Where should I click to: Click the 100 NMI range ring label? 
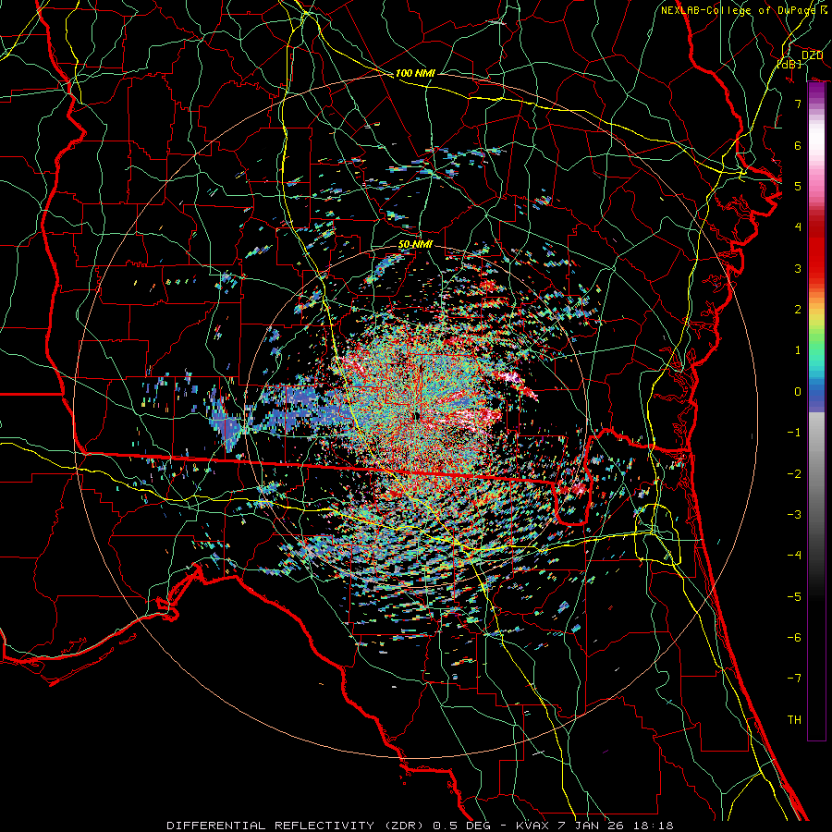coord(415,73)
